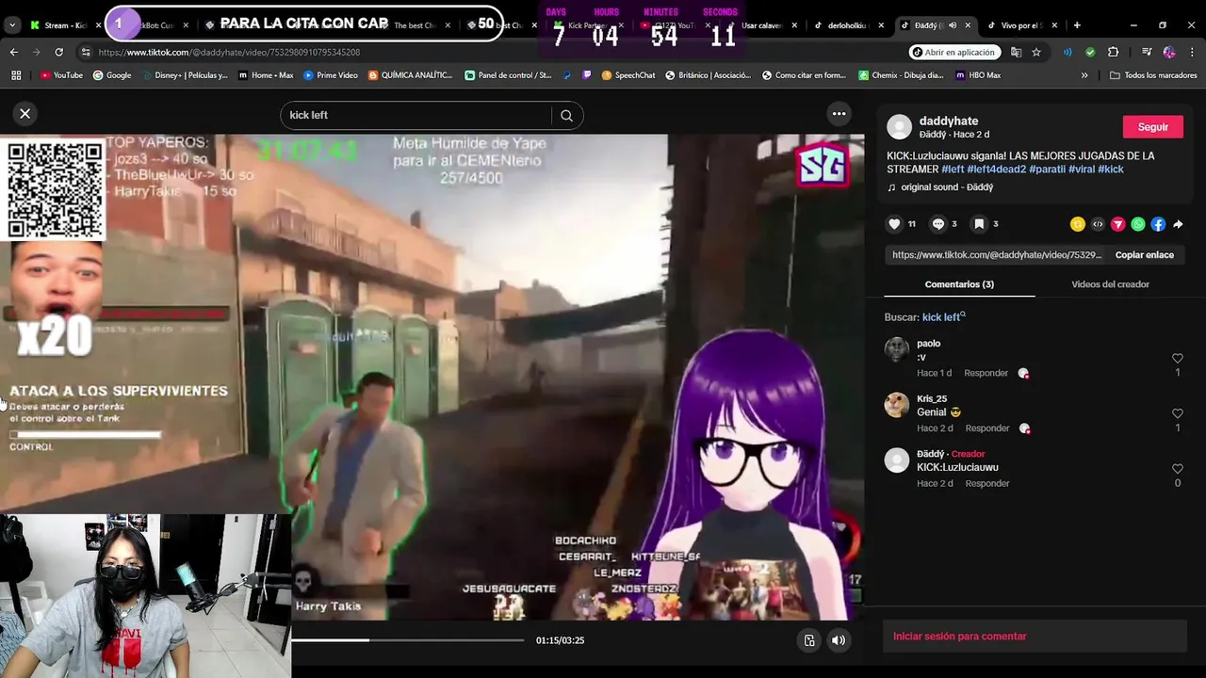Switch to Videos del creador tab
The height and width of the screenshot is (678, 1206).
[1110, 284]
